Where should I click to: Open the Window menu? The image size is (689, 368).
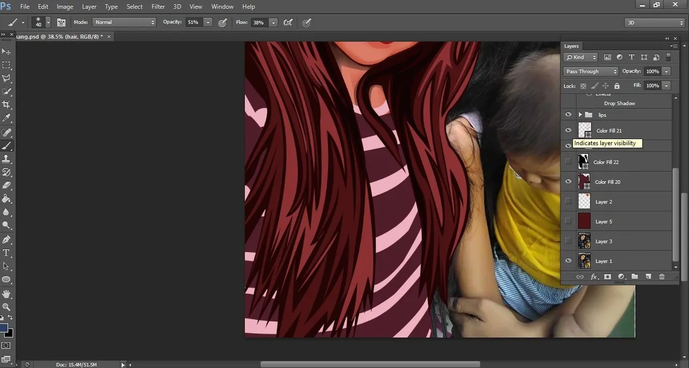(x=222, y=6)
